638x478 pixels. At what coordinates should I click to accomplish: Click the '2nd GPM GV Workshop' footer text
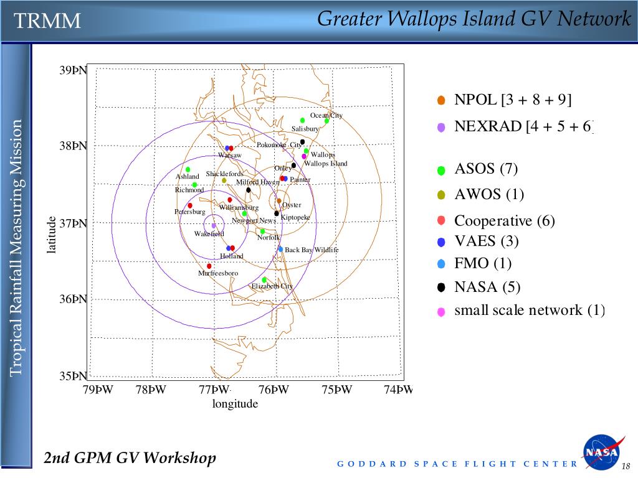click(x=130, y=457)
